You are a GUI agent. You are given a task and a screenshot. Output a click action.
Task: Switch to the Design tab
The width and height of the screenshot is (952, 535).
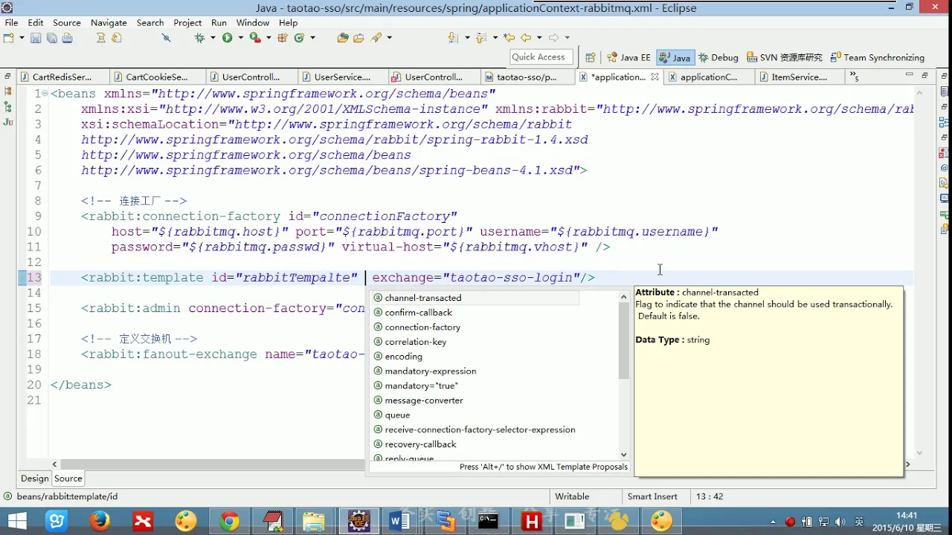(34, 479)
